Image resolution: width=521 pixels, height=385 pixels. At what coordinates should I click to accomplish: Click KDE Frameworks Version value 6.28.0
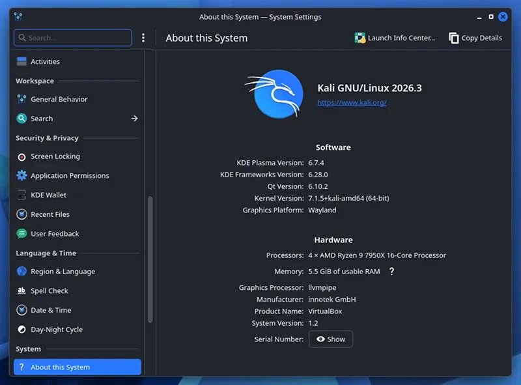[x=318, y=175]
